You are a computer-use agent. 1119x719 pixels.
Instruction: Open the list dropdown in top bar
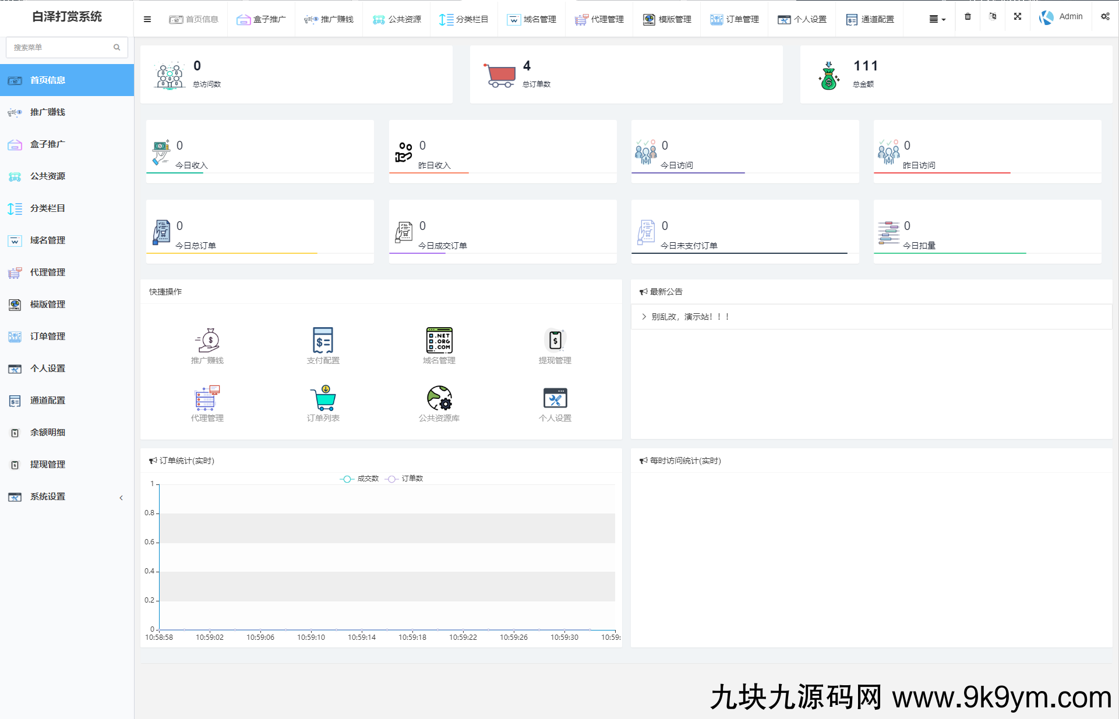(937, 19)
